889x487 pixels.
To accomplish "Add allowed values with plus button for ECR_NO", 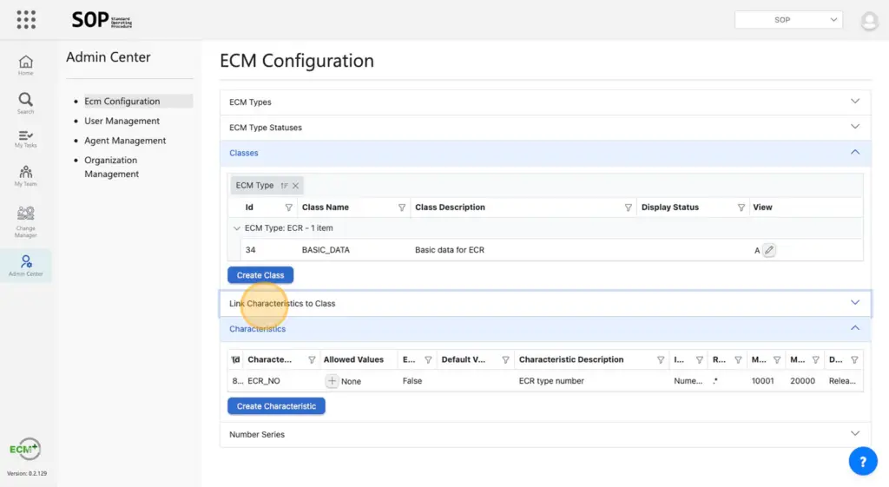I will click(x=332, y=381).
